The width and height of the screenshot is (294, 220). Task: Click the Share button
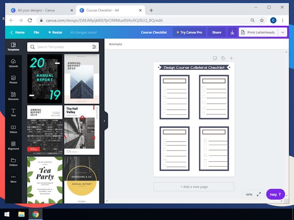[217, 32]
